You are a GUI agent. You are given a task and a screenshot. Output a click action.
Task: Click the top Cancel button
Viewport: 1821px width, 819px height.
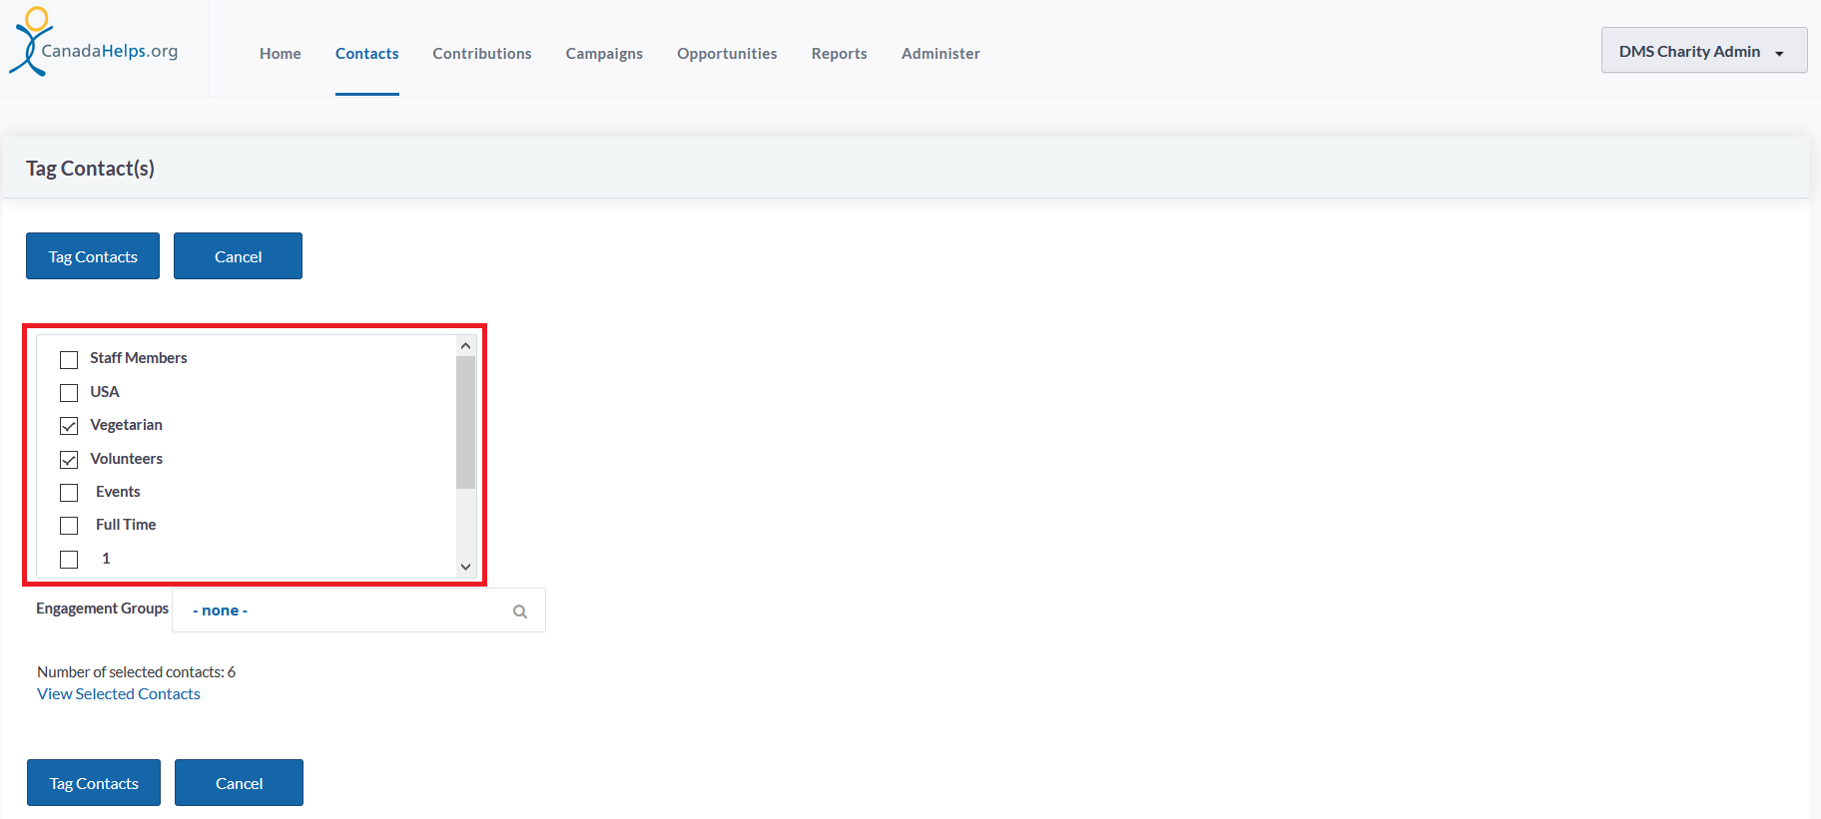coord(238,256)
